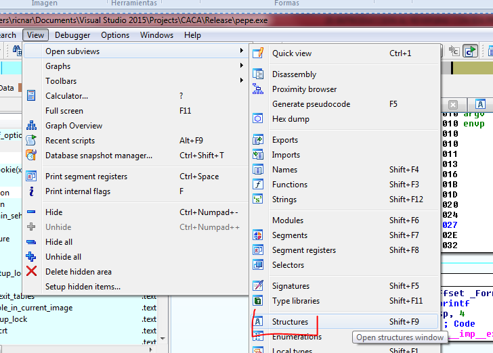Click the Type libraries icon
493x353 pixels.
pyautogui.click(x=258, y=301)
